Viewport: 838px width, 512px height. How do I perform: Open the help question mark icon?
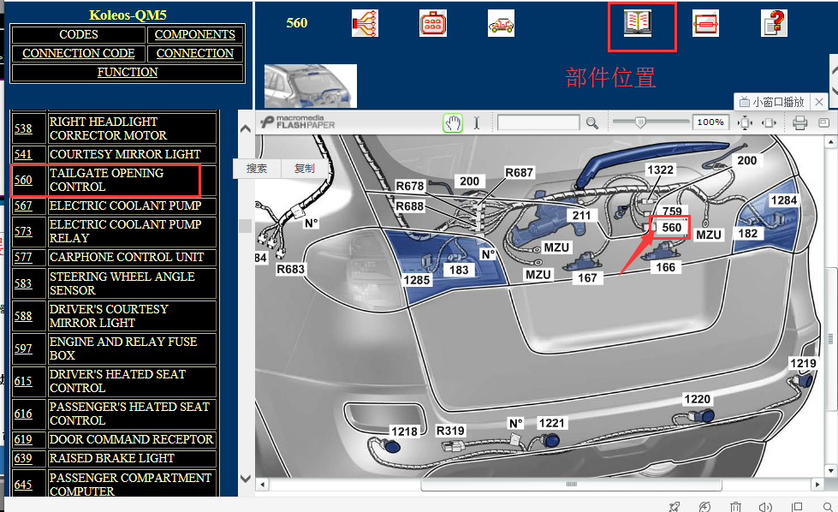point(774,23)
